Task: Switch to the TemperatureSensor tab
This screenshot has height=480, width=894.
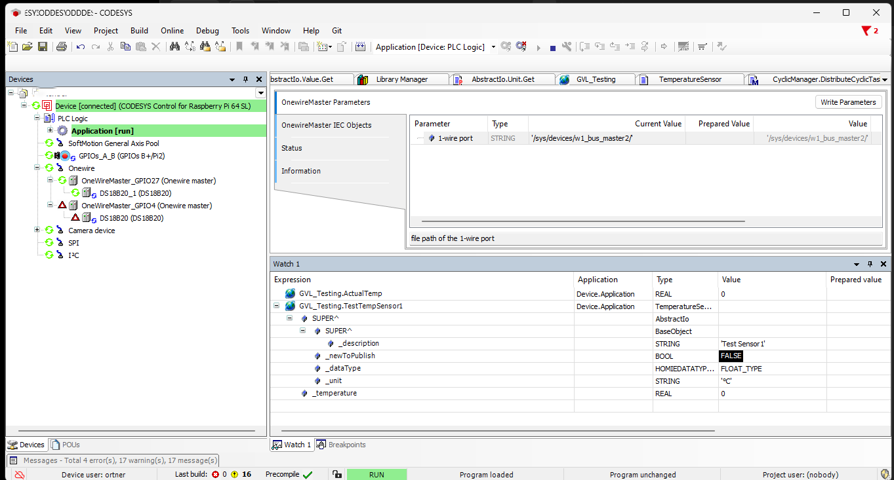Action: pos(690,79)
